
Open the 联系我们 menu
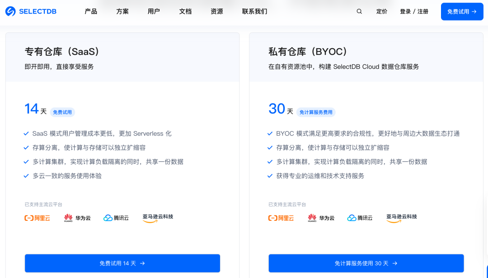click(254, 11)
